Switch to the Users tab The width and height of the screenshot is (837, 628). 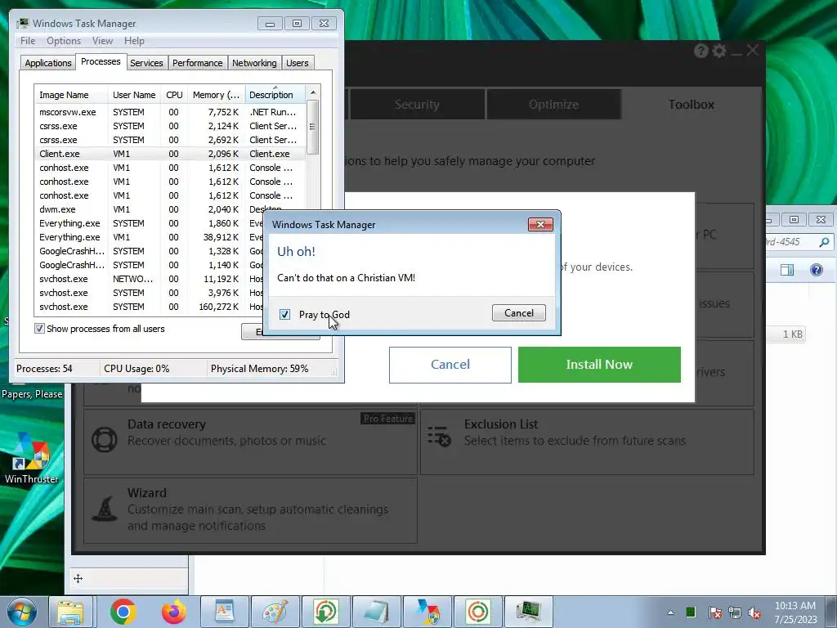coord(298,63)
